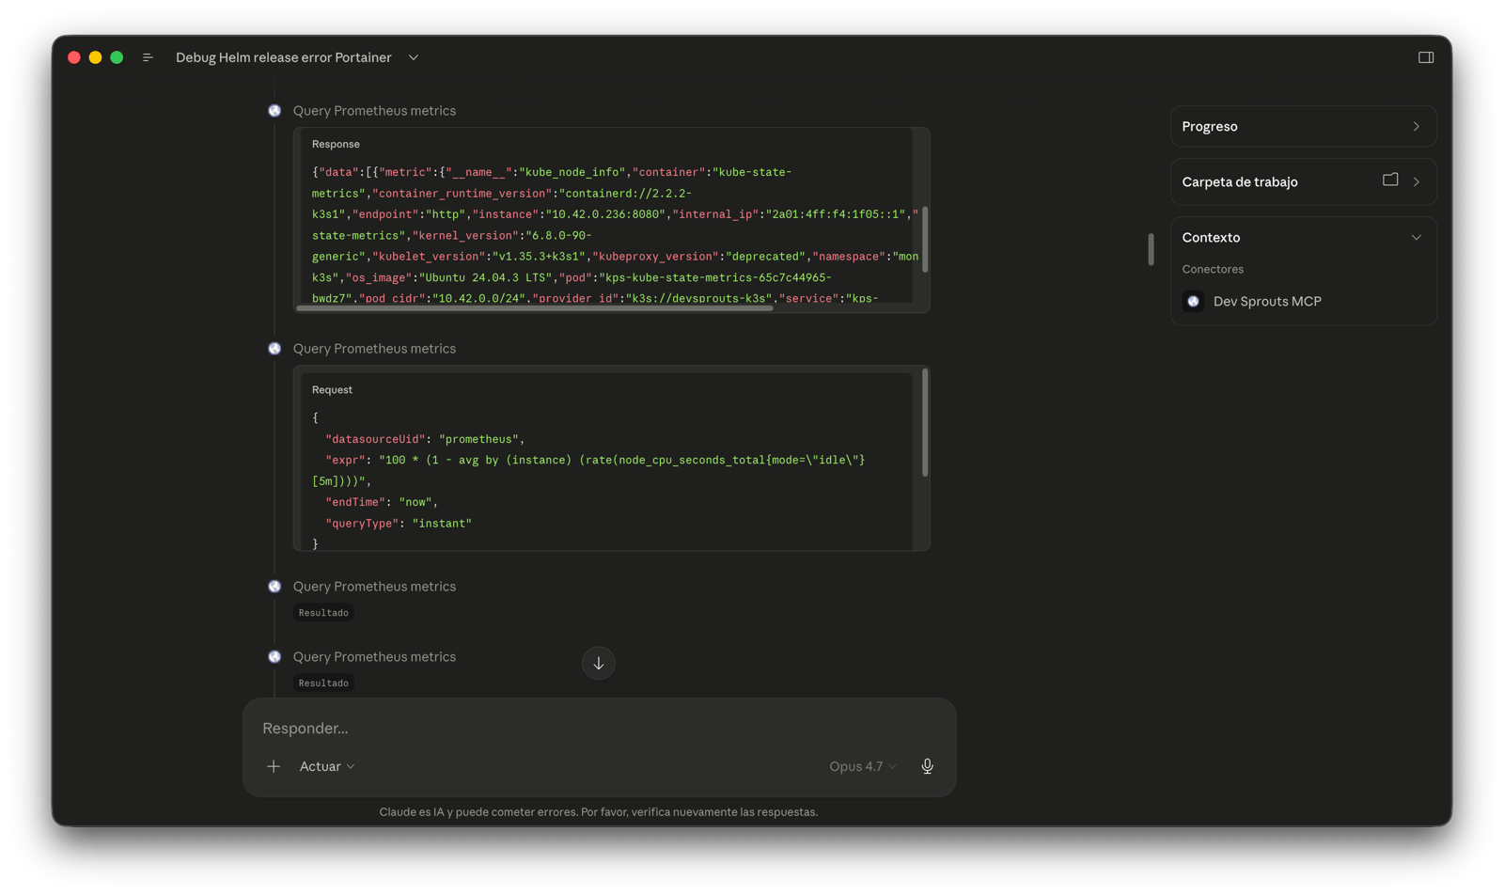Start voice input with the microphone icon
Viewport: 1504px width, 895px height.
tap(927, 766)
